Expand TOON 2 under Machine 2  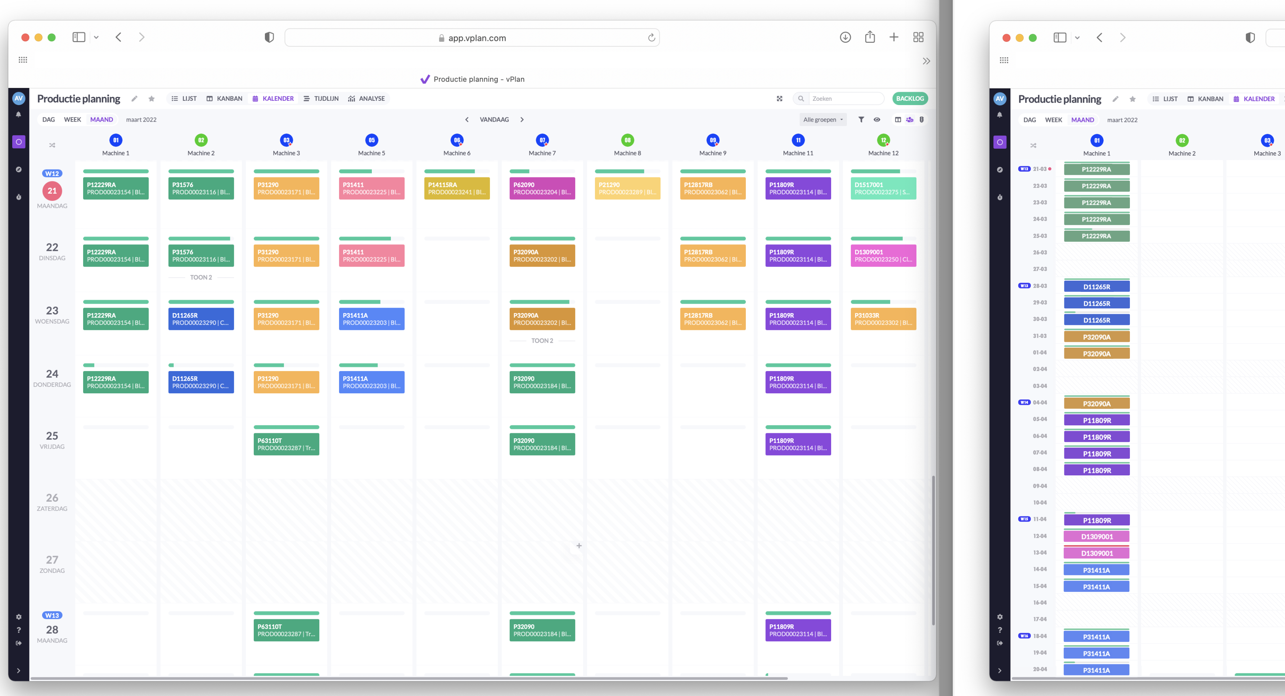click(x=201, y=277)
